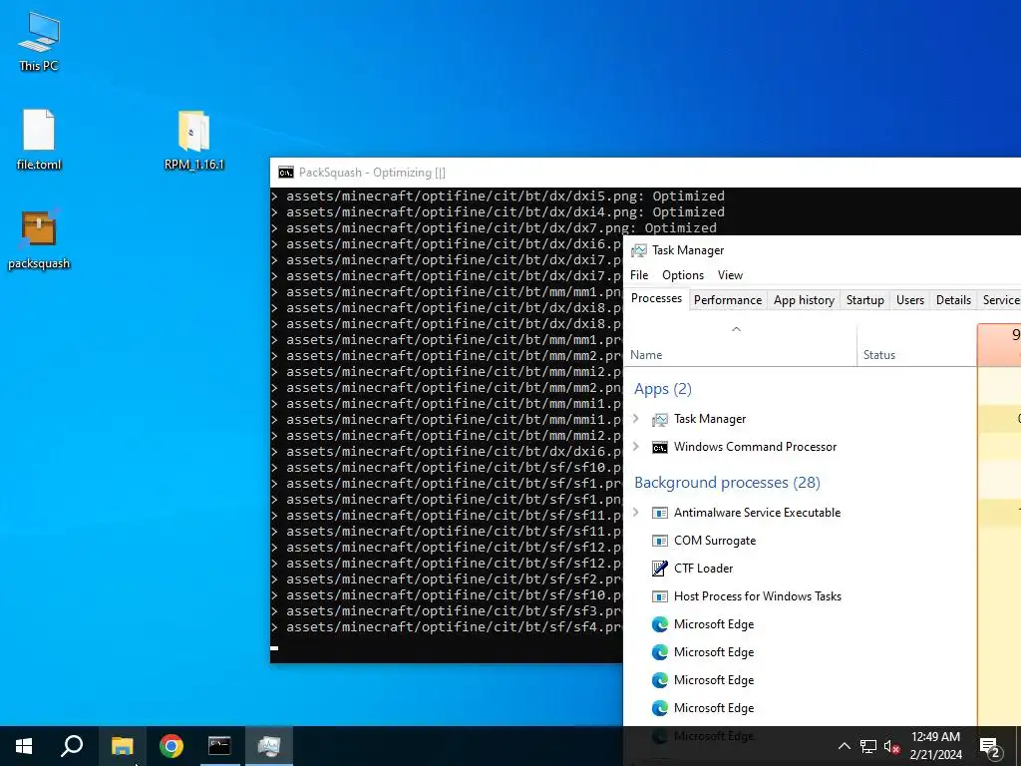Open taskbar search magnifier
The width and height of the screenshot is (1021, 766).
coord(72,746)
